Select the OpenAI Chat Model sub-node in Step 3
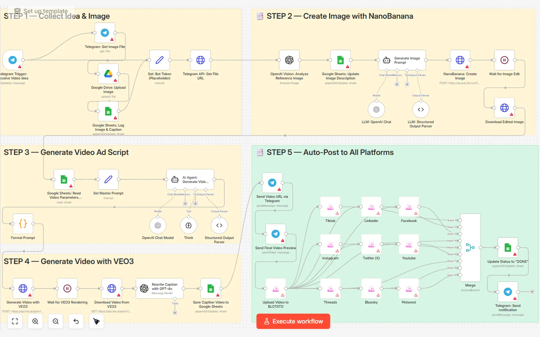540x337 pixels. [x=158, y=225]
